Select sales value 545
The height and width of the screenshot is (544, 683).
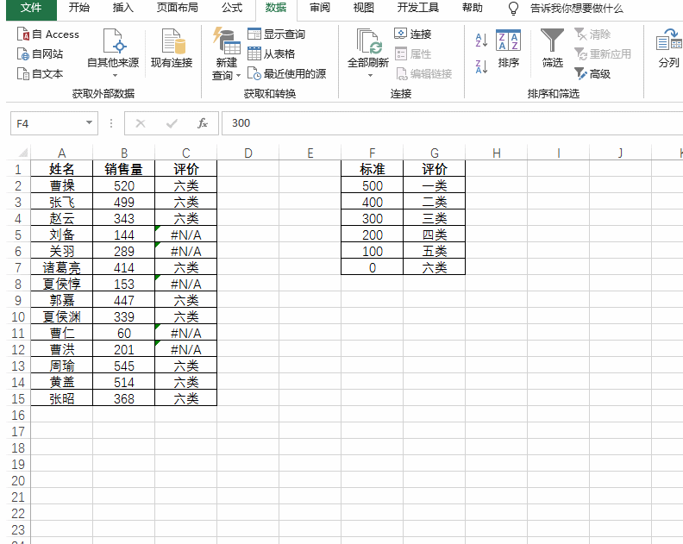[x=123, y=366]
